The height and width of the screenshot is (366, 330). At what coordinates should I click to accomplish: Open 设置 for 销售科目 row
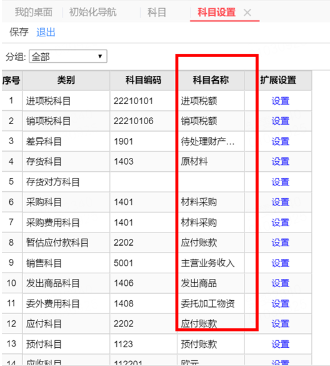point(281,263)
